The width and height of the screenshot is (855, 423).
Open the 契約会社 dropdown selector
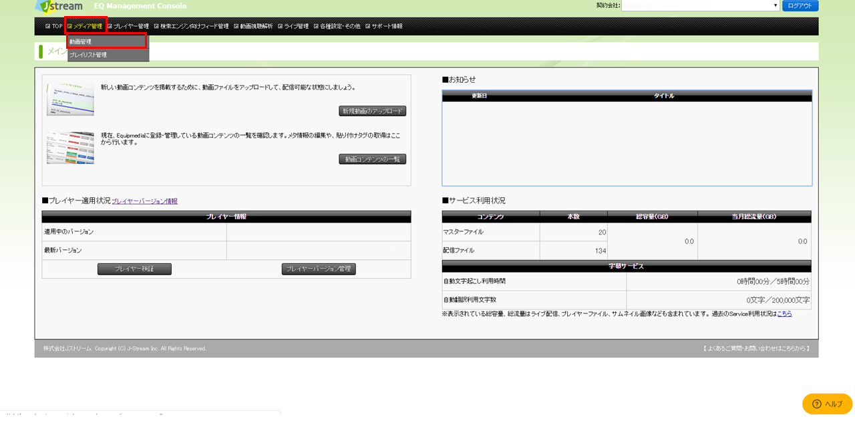click(700, 6)
